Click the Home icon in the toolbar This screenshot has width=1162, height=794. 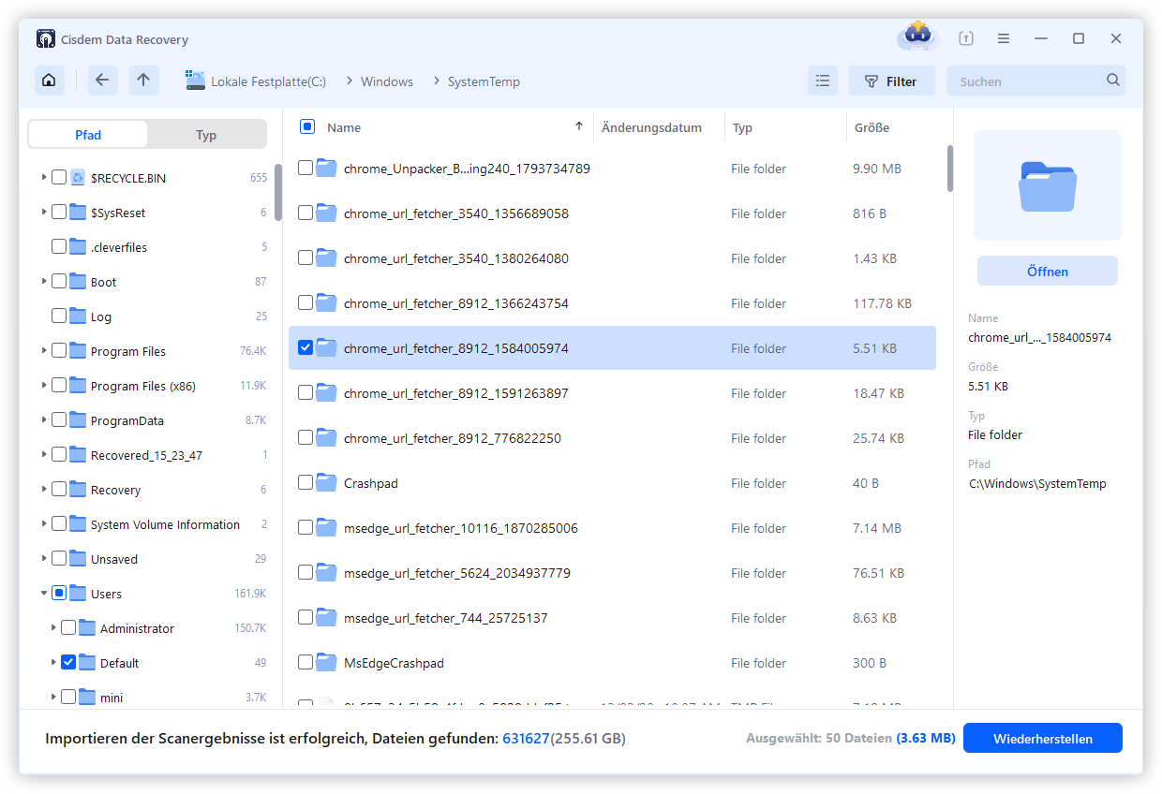pos(49,81)
